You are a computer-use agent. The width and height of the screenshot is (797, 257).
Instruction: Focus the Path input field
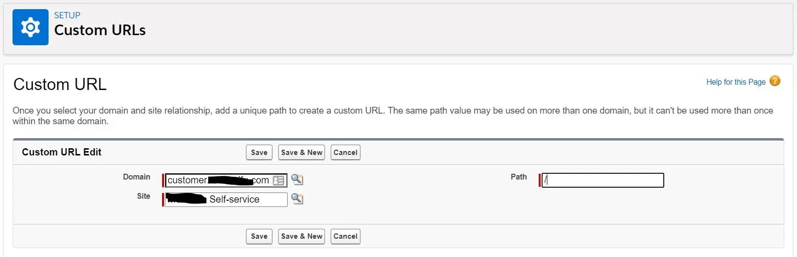click(603, 180)
